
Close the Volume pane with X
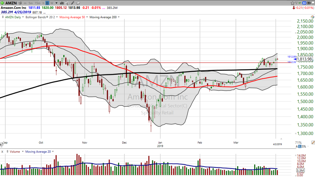(2, 152)
